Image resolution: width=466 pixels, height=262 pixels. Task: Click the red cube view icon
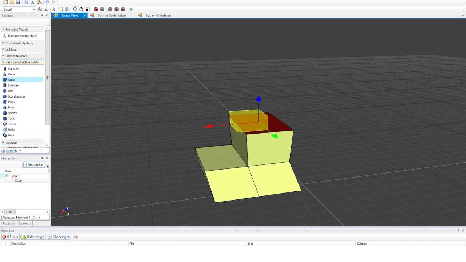point(96,9)
